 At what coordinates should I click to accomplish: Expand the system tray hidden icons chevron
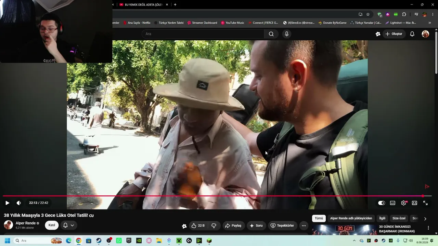point(354,241)
